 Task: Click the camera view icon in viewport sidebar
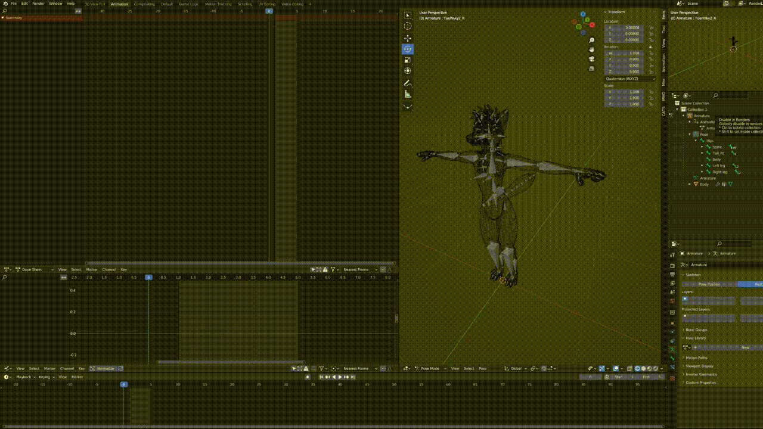(591, 58)
